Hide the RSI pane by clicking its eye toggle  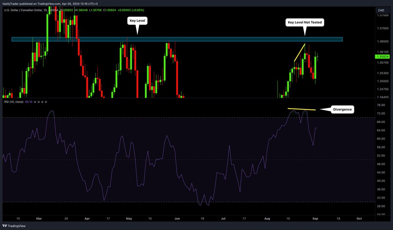pos(35,102)
